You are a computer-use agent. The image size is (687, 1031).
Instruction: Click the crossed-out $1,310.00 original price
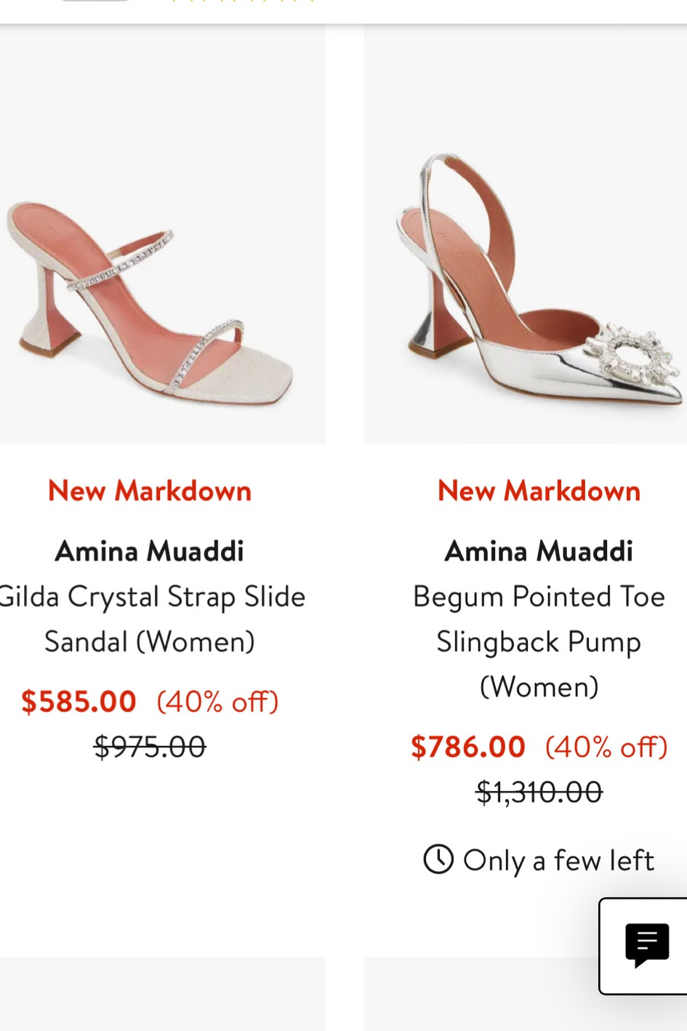pyautogui.click(x=539, y=792)
